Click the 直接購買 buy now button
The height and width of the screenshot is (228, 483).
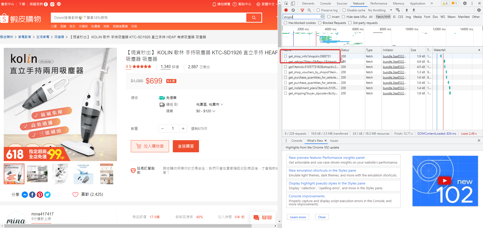[x=186, y=146]
